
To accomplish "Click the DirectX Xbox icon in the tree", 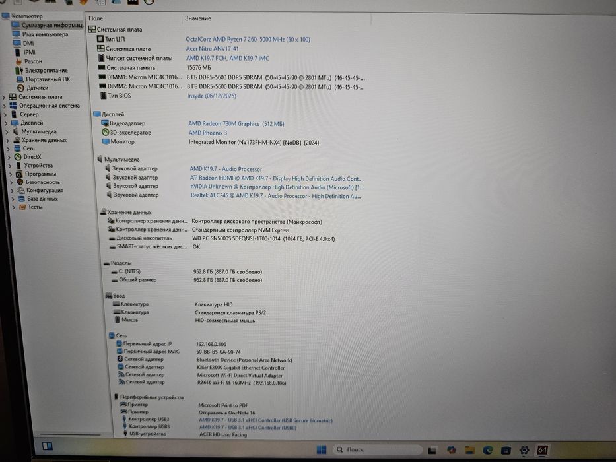I will point(18,157).
